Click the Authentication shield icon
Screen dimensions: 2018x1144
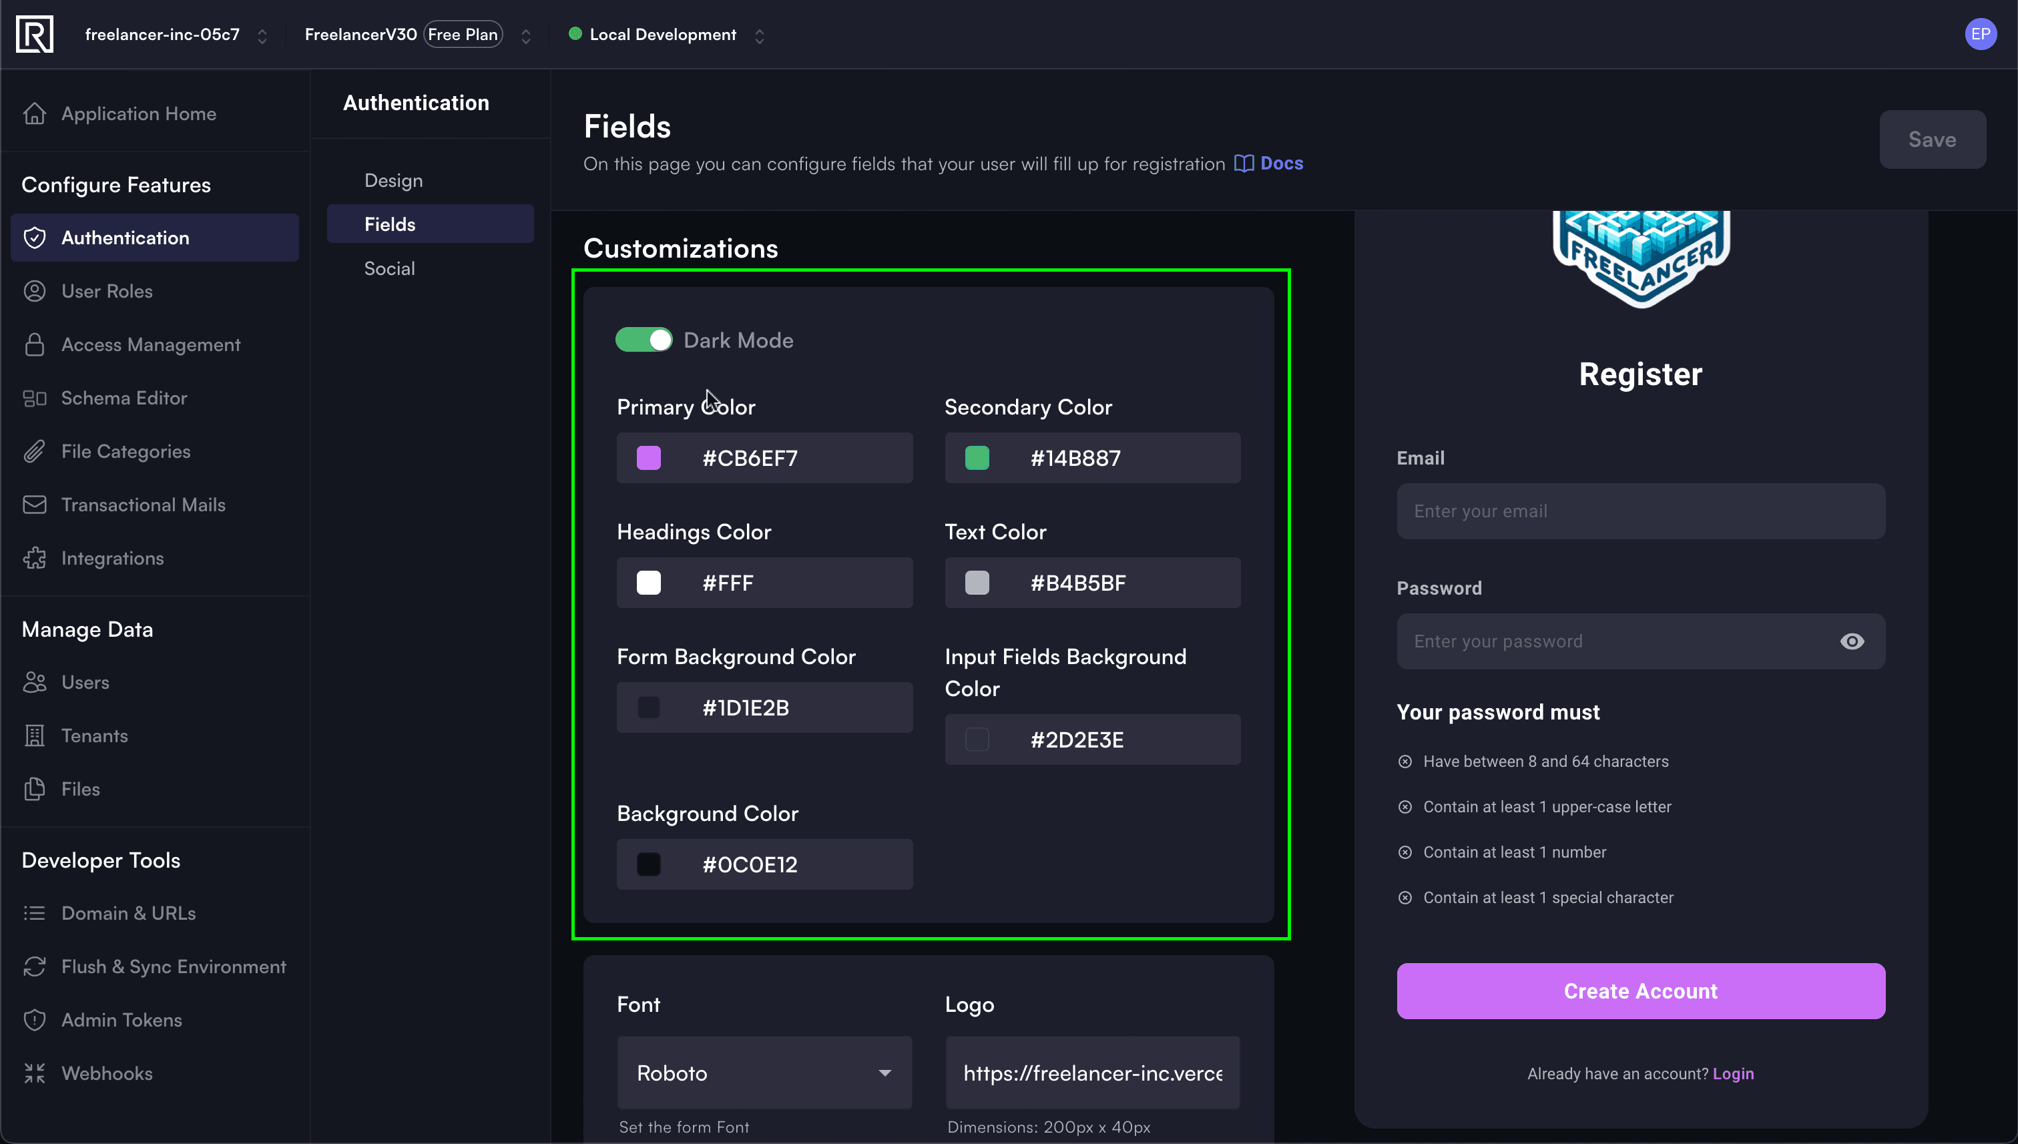pos(35,238)
